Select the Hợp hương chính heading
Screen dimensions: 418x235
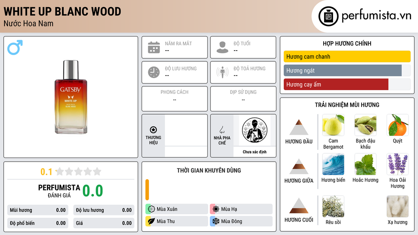tap(347, 43)
